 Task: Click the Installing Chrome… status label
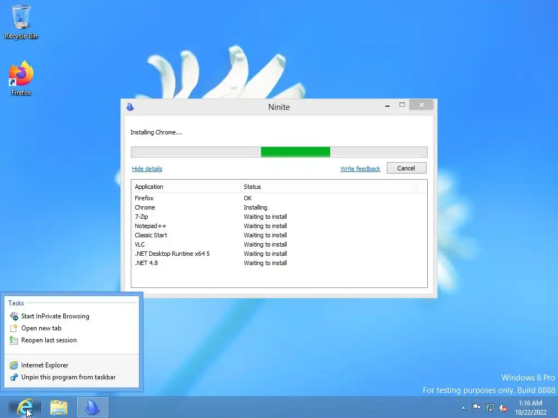tap(156, 132)
